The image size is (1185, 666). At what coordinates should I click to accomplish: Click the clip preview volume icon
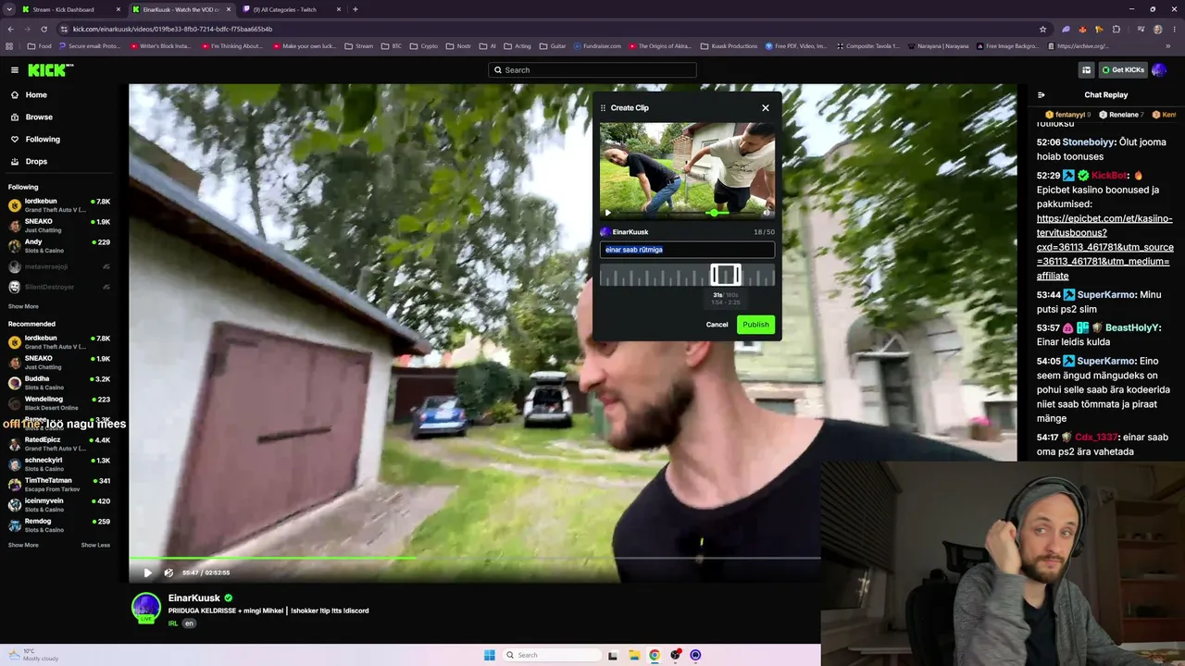[x=766, y=213]
